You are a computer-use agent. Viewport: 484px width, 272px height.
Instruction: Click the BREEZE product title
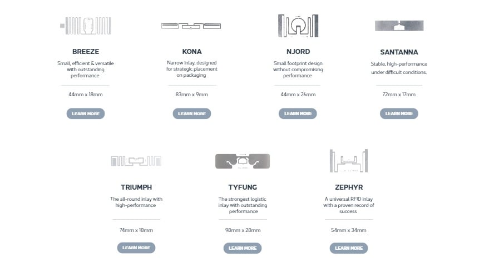(86, 52)
